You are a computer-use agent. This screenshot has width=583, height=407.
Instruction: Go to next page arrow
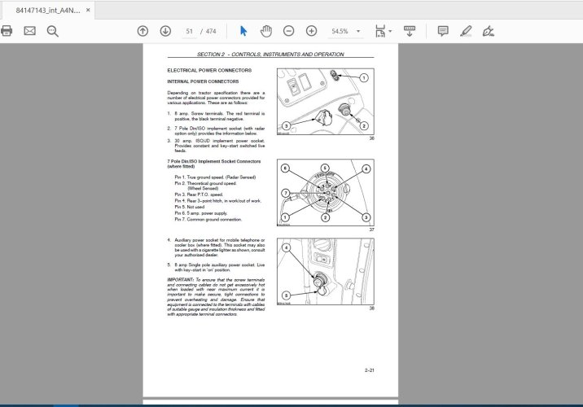[x=165, y=31]
